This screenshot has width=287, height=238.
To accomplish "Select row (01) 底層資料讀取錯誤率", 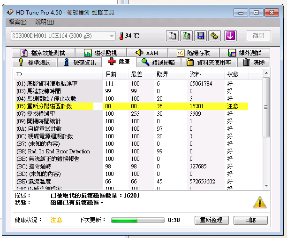I will click(131, 84).
